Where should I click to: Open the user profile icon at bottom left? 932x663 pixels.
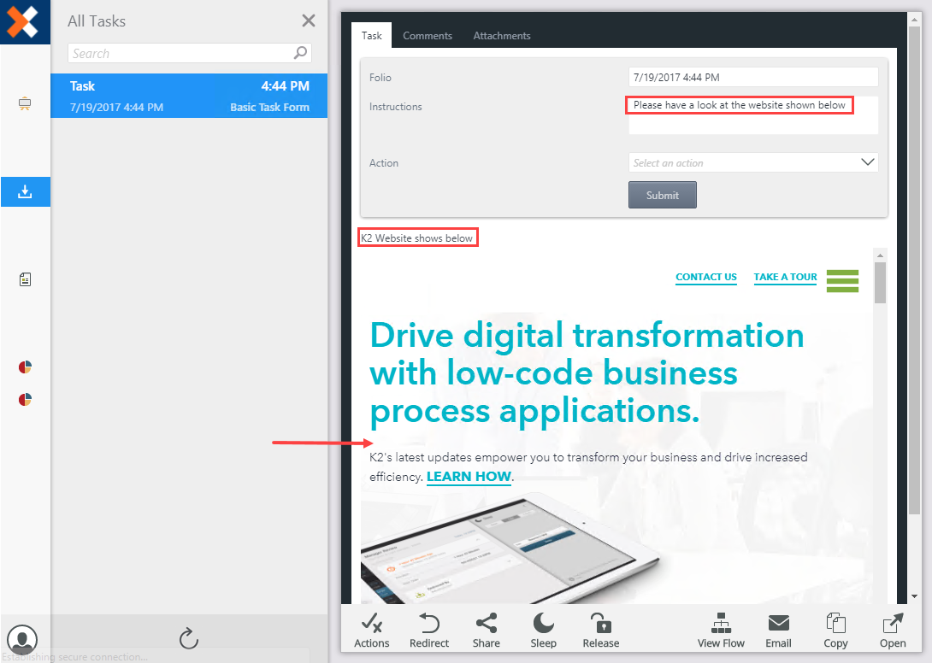click(x=22, y=639)
